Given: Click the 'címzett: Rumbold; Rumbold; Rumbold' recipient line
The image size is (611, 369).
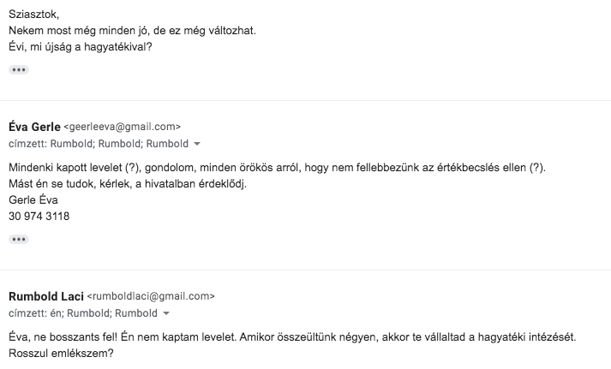Looking at the screenshot, I should pos(98,144).
